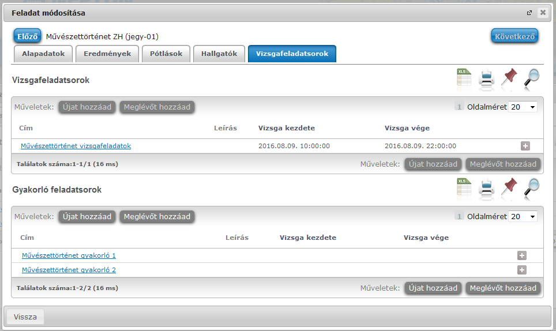Click top Meglévőt hozzáad in Gyakorló feladatsorok

click(x=157, y=216)
